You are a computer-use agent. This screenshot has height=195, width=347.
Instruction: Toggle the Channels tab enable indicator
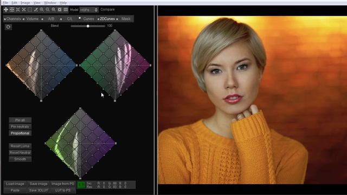pos(5,19)
